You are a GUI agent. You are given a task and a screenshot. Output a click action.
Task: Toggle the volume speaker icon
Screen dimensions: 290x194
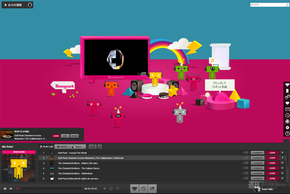105,189
